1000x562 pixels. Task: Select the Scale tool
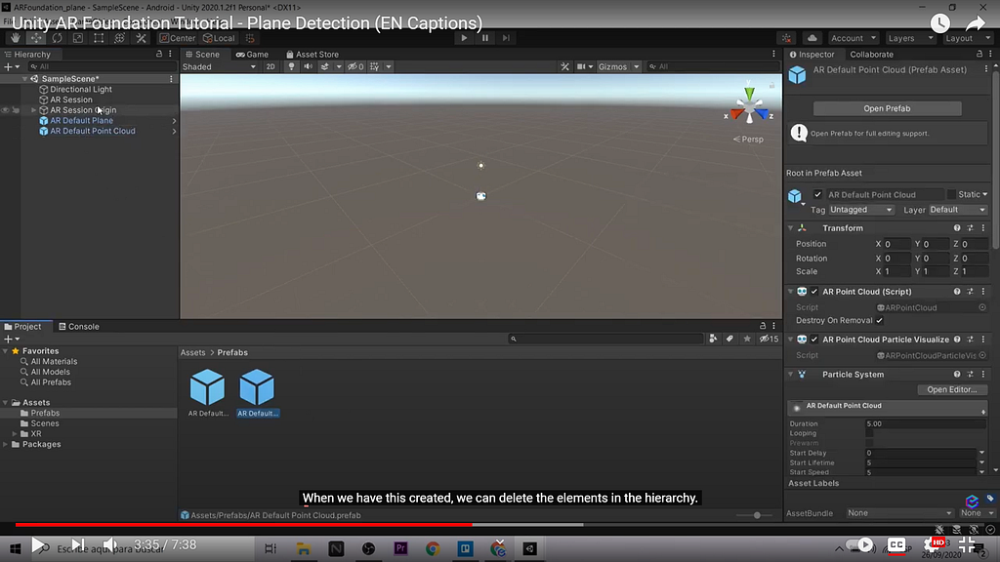coord(78,38)
